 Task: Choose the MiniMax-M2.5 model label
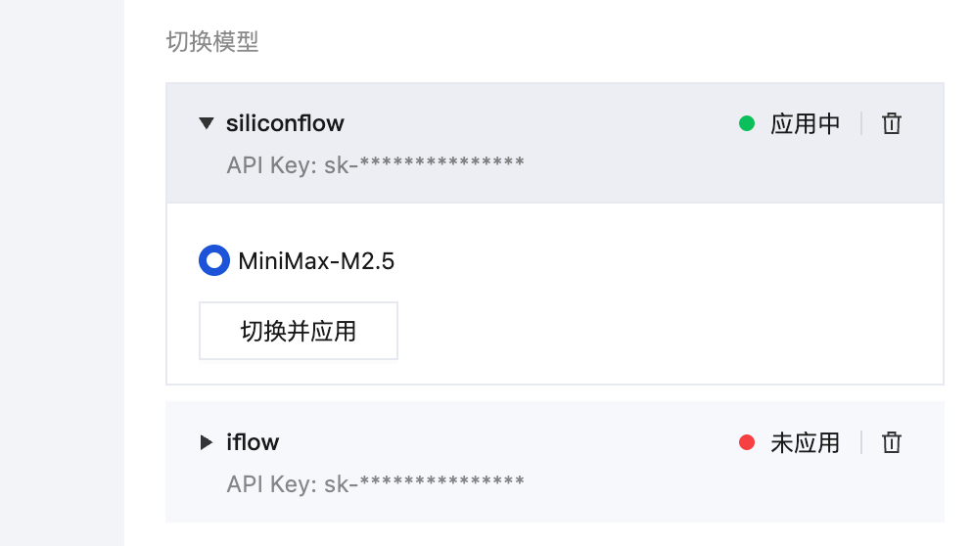coord(316,261)
